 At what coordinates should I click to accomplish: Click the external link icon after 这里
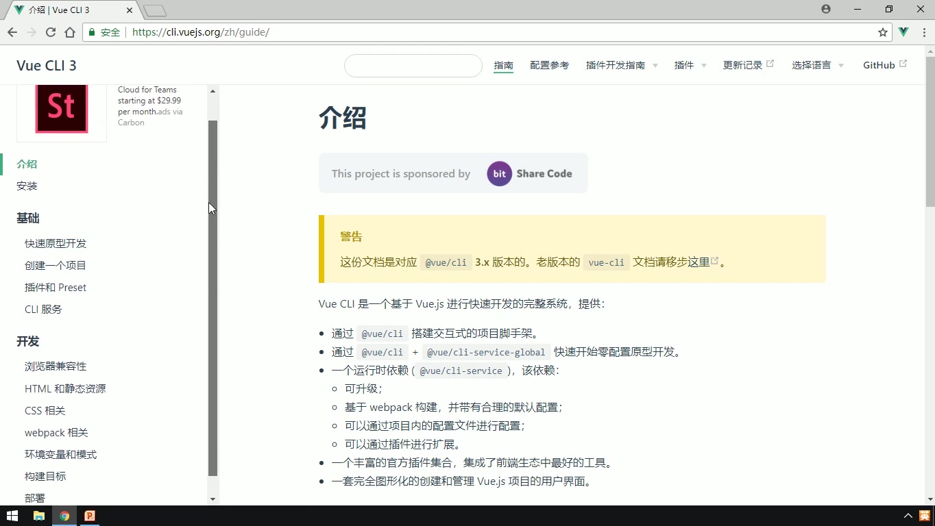[x=715, y=261]
